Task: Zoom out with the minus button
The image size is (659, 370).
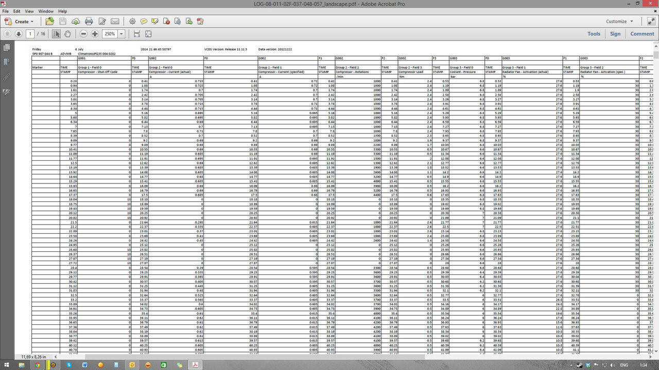Action: pos(84,34)
